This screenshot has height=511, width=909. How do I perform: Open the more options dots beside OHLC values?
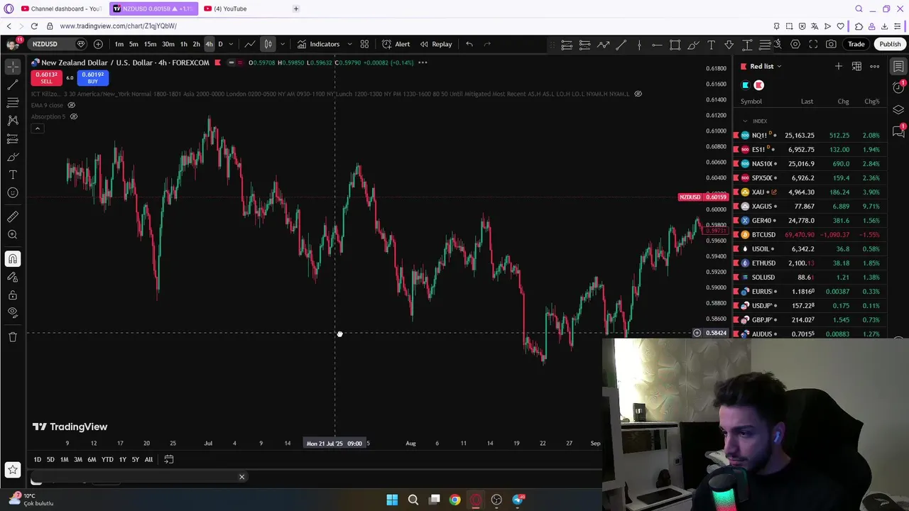[423, 62]
